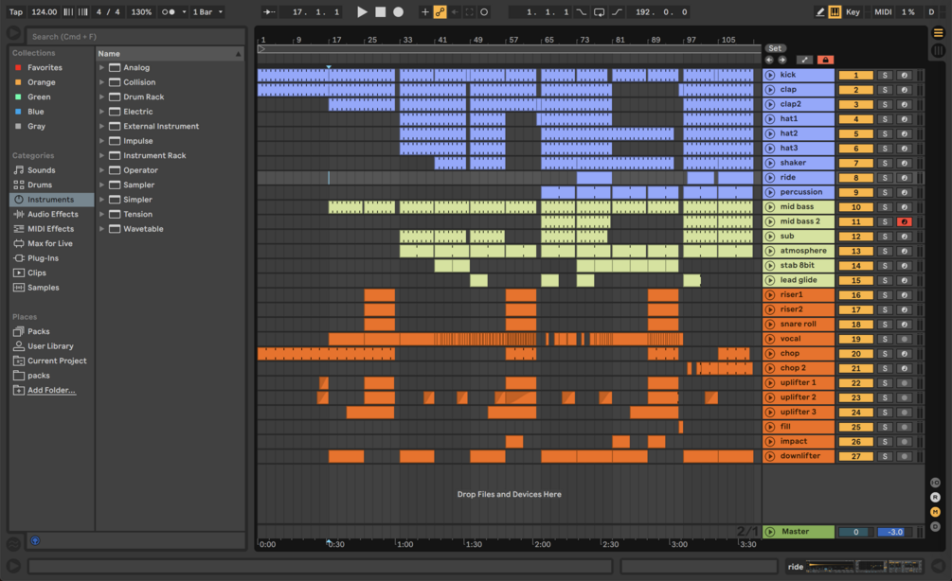Solo the vocal track
Image resolution: width=952 pixels, height=581 pixels.
[x=885, y=339]
